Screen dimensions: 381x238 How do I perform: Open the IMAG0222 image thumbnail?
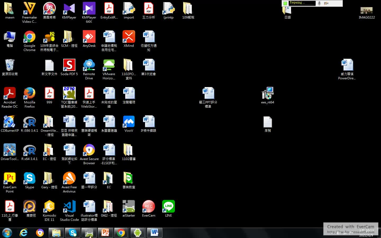pos(367,13)
